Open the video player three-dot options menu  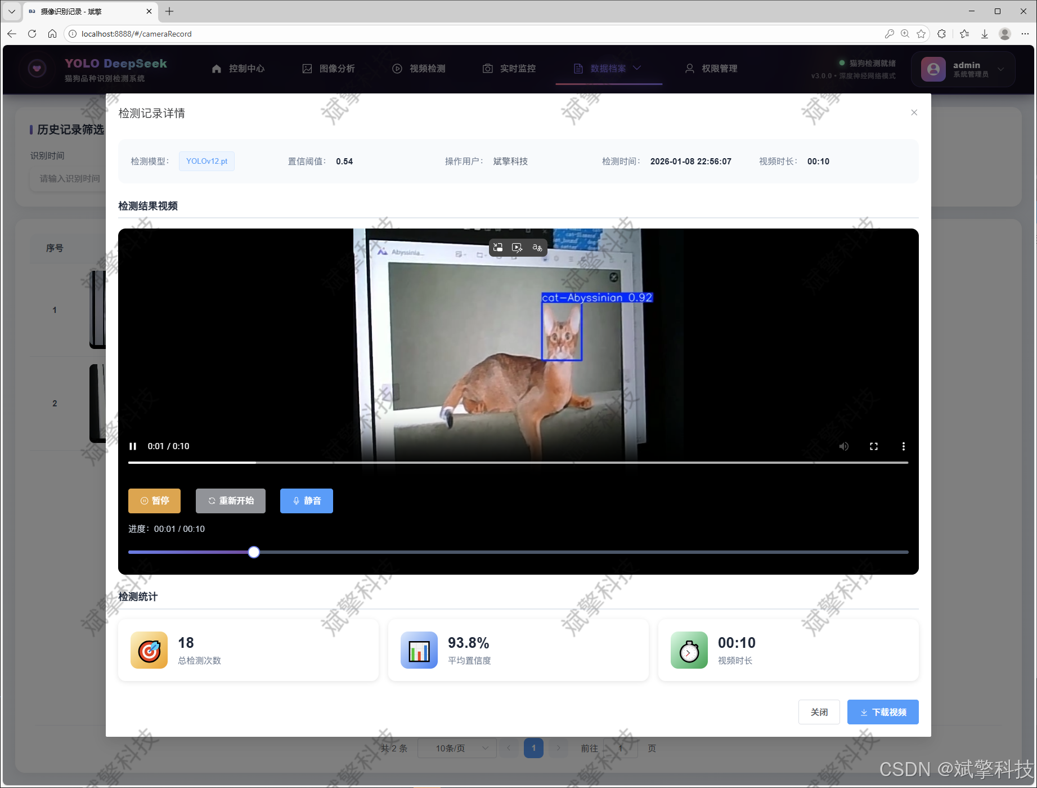[x=903, y=446]
